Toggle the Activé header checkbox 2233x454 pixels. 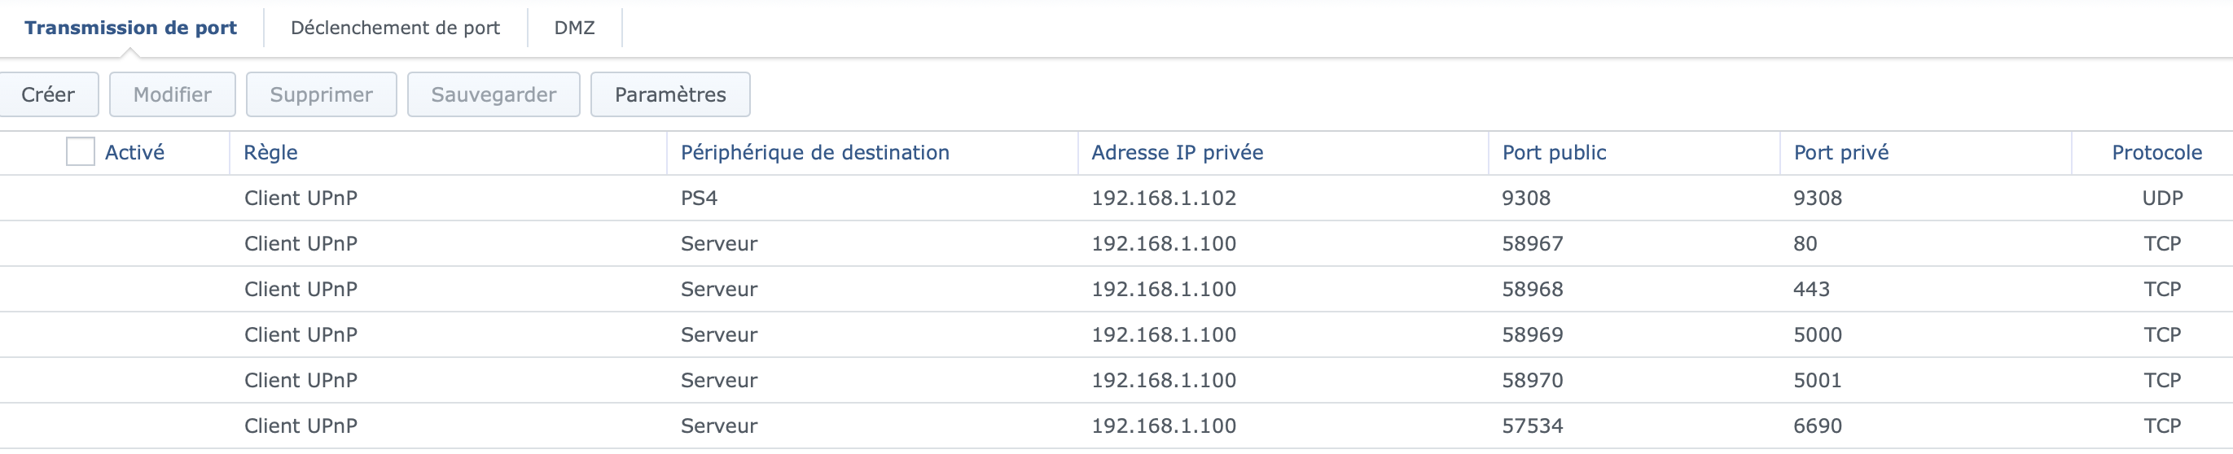click(x=81, y=152)
